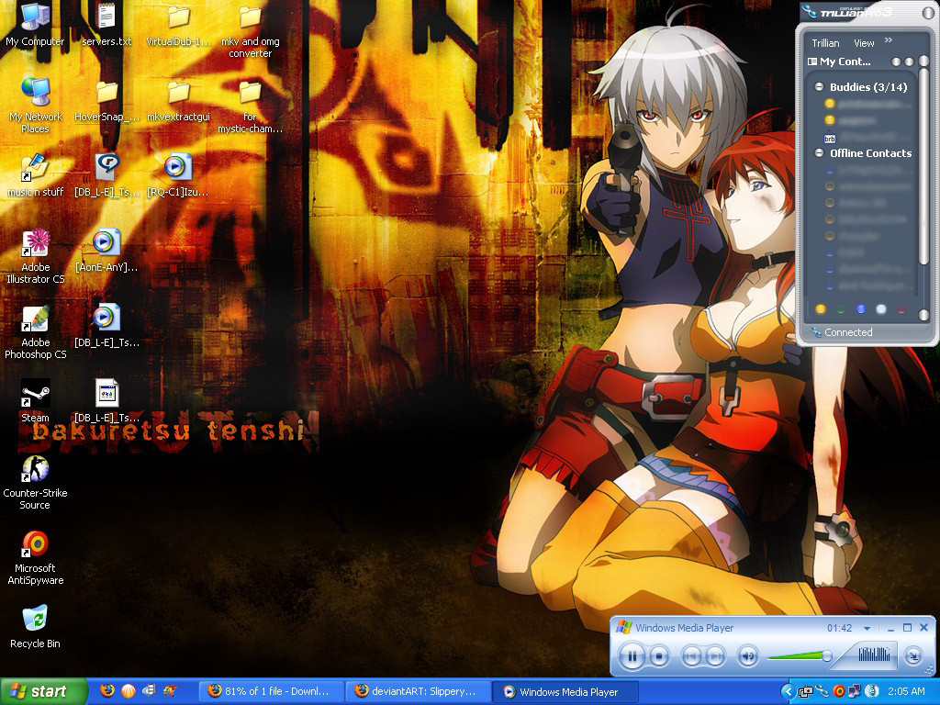Select the My Network Places icon
Viewport: 940px width, 705px height.
(x=36, y=106)
